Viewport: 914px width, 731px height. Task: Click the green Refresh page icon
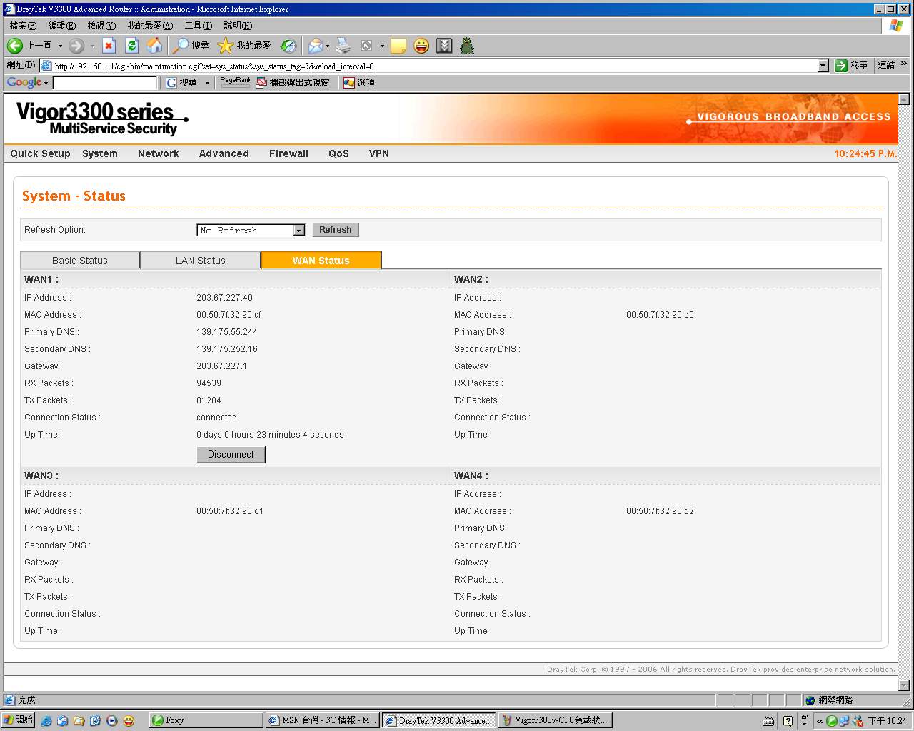(x=131, y=46)
